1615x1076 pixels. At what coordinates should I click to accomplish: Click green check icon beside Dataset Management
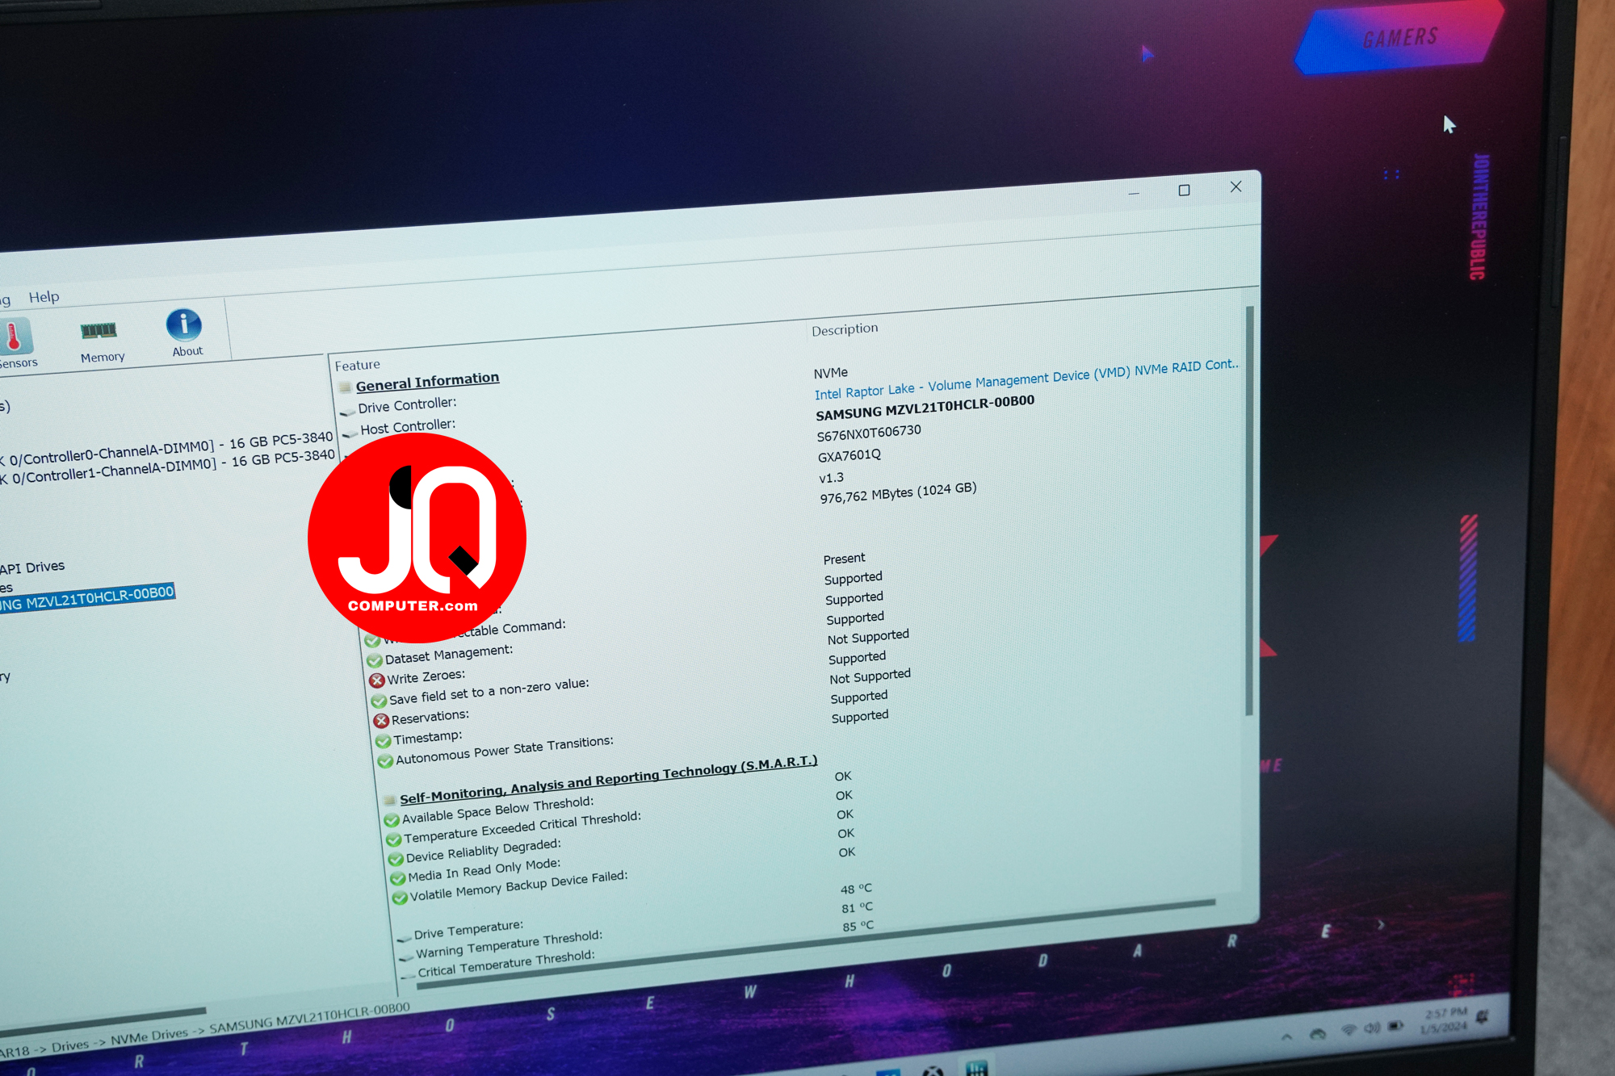[x=374, y=659]
